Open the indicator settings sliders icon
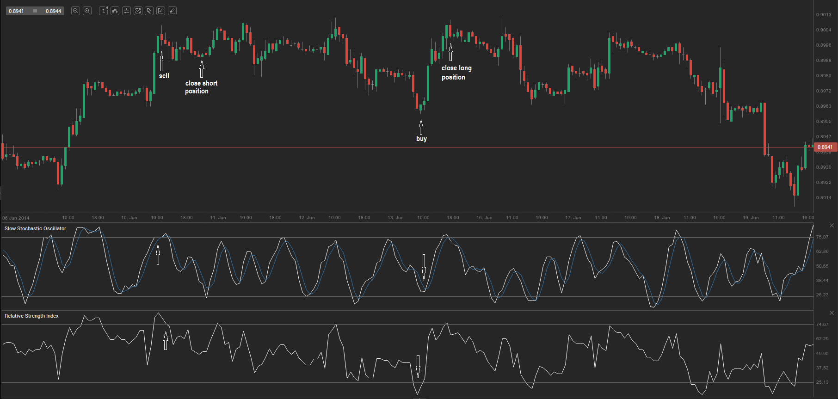Image resolution: width=838 pixels, height=399 pixels. pyautogui.click(x=126, y=11)
